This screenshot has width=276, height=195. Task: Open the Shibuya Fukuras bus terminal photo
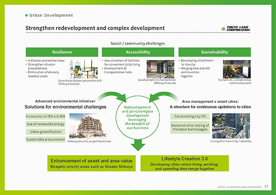click(160, 69)
